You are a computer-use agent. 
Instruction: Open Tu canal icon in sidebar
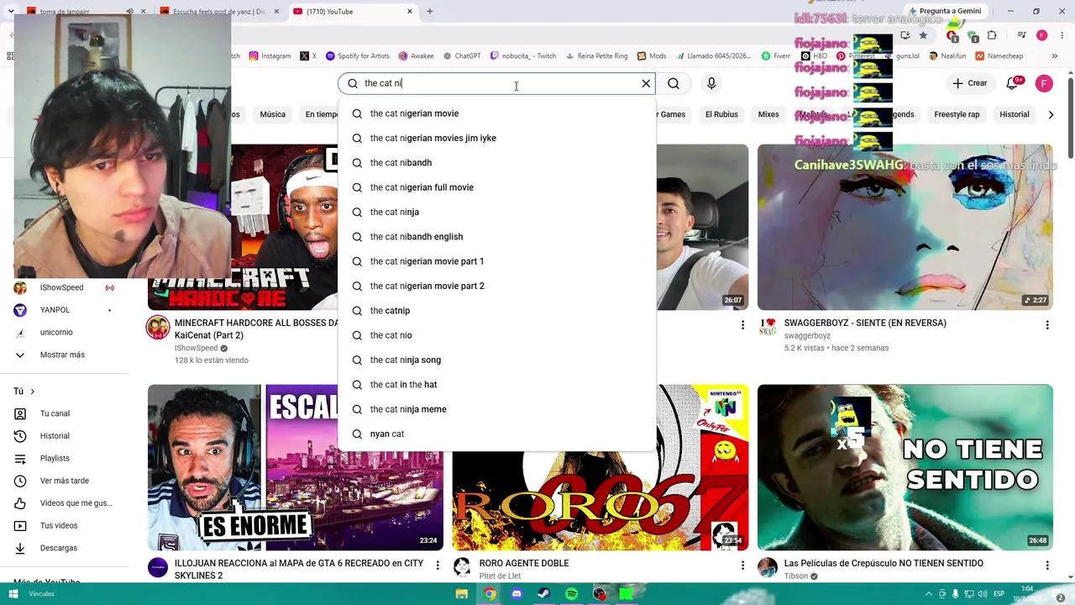tap(20, 413)
